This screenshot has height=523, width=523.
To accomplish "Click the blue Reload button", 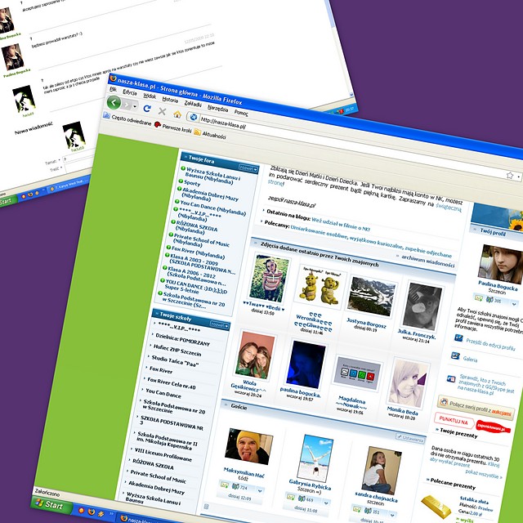I will pos(147,108).
